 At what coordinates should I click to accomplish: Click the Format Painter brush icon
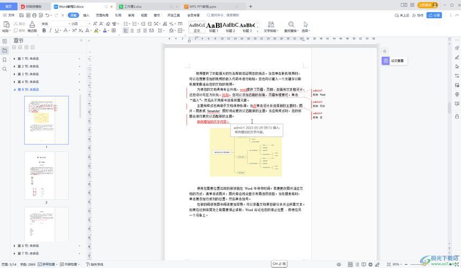[x=32, y=25]
